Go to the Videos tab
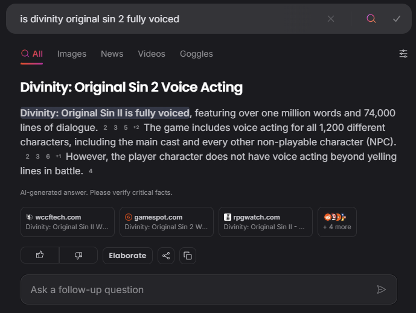 tap(151, 54)
